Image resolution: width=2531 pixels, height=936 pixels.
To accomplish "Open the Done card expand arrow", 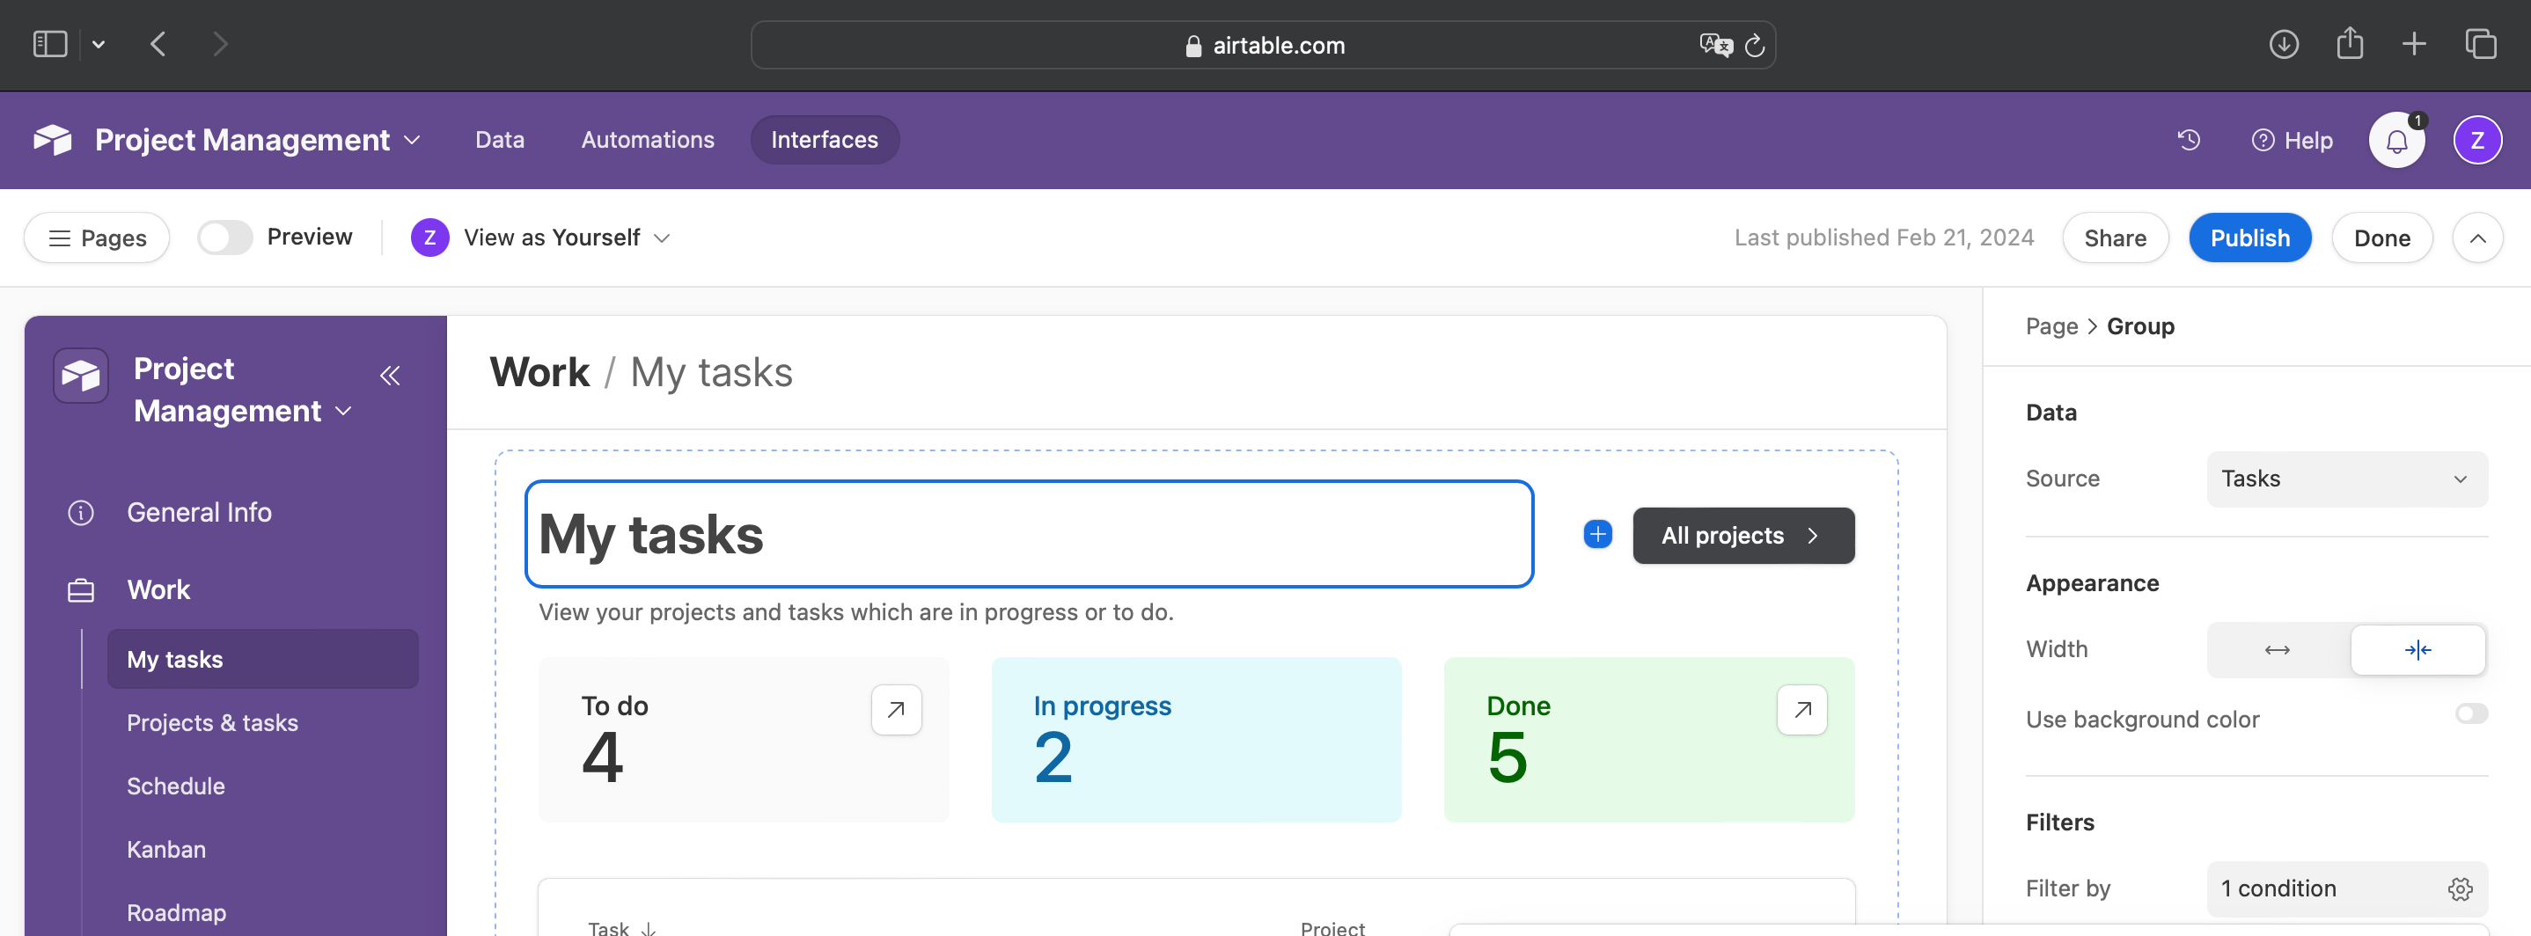I will [1802, 709].
